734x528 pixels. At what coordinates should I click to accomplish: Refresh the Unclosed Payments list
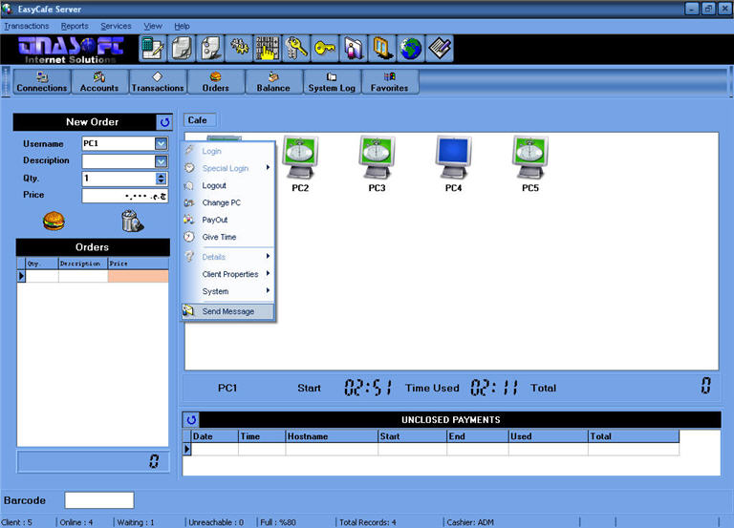191,419
